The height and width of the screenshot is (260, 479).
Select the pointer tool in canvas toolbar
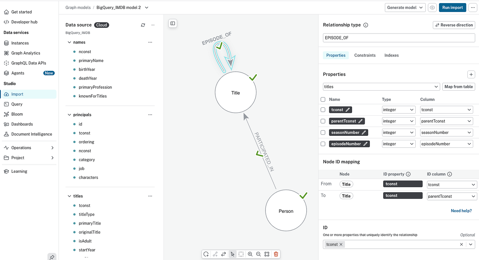(233, 254)
